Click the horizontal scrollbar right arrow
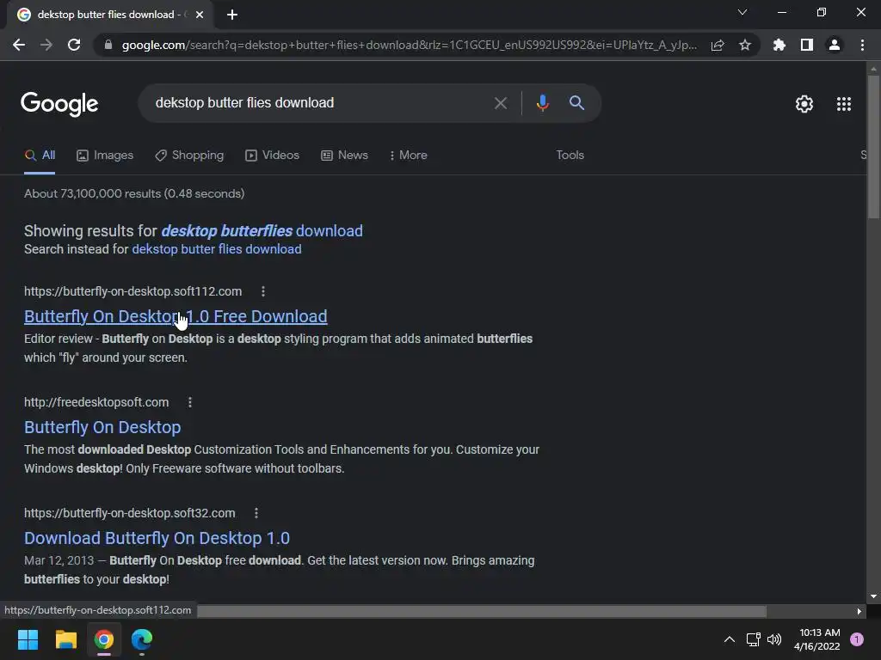This screenshot has width=881, height=660. tap(859, 611)
